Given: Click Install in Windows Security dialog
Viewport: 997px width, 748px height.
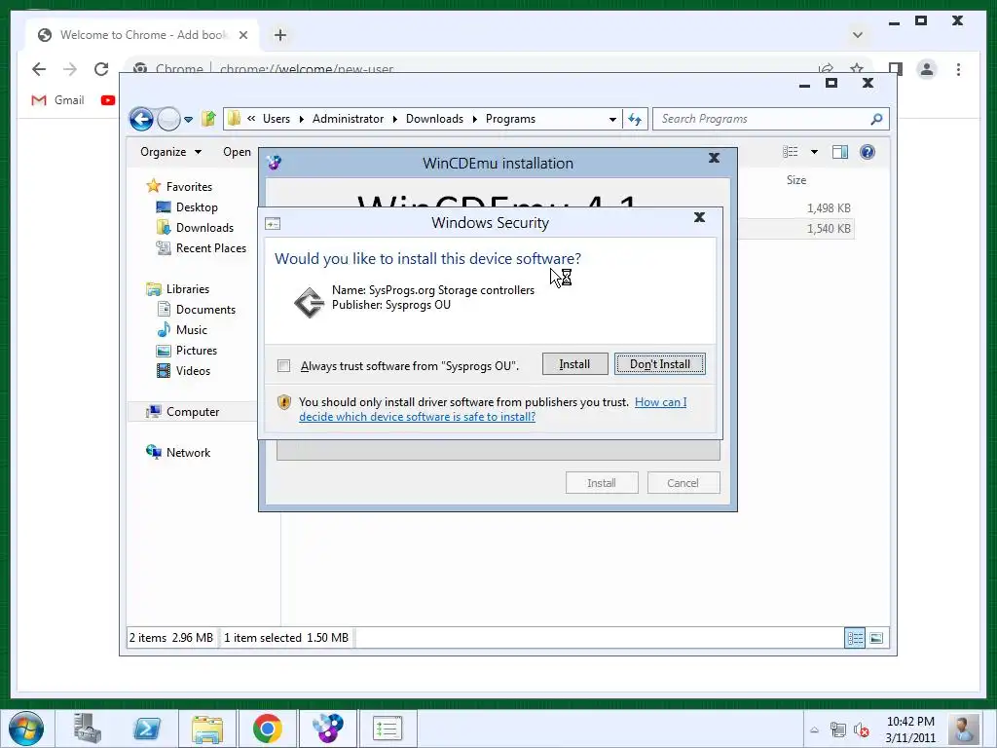Looking at the screenshot, I should [574, 364].
